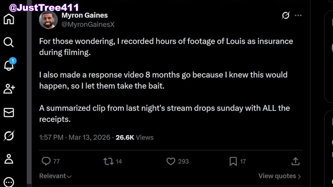Image resolution: width=333 pixels, height=187 pixels.
Task: Bookmark this post
Action: [233, 161]
